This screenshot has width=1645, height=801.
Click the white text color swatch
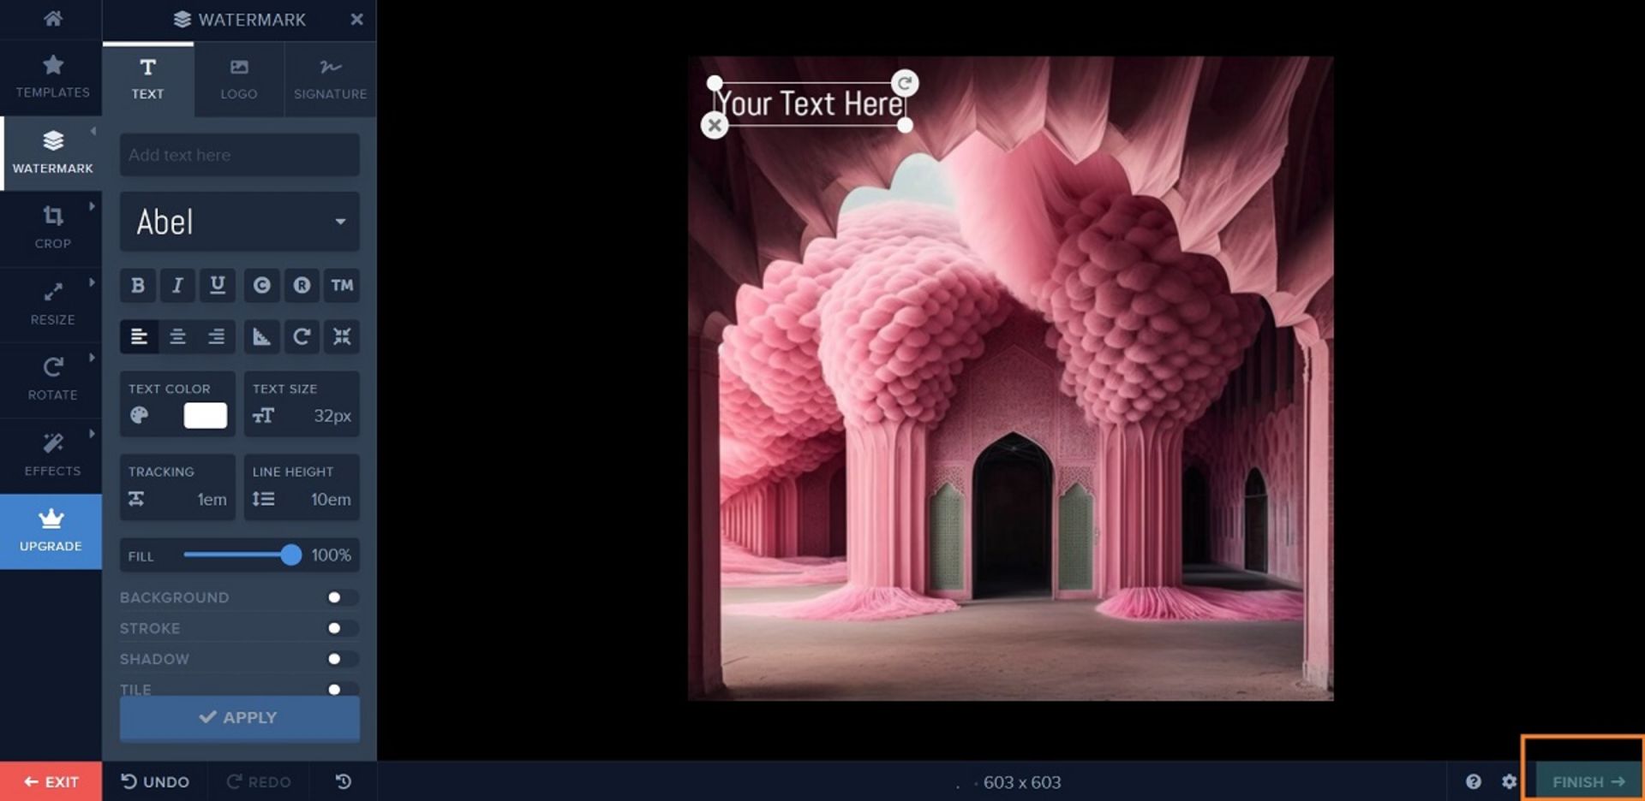[x=206, y=416]
